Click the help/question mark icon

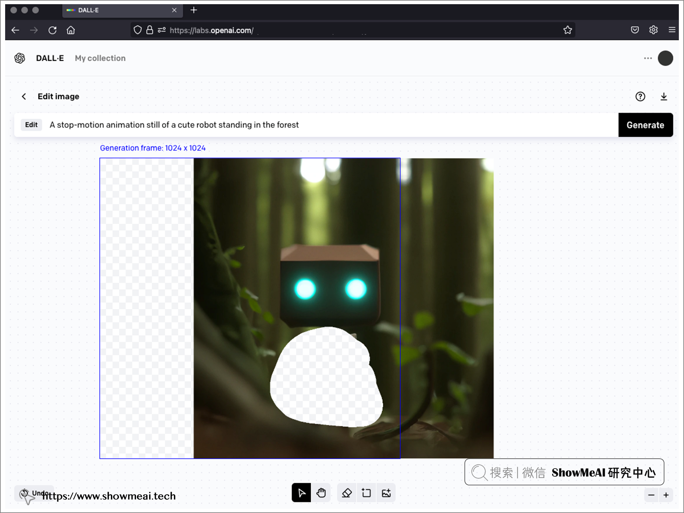point(640,96)
